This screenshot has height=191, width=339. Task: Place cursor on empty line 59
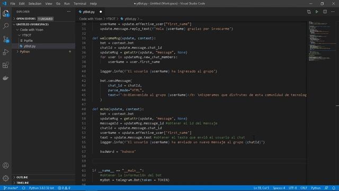click(x=199, y=161)
